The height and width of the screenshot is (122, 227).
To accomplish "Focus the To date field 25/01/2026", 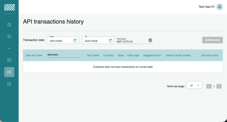I will [x=98, y=40].
